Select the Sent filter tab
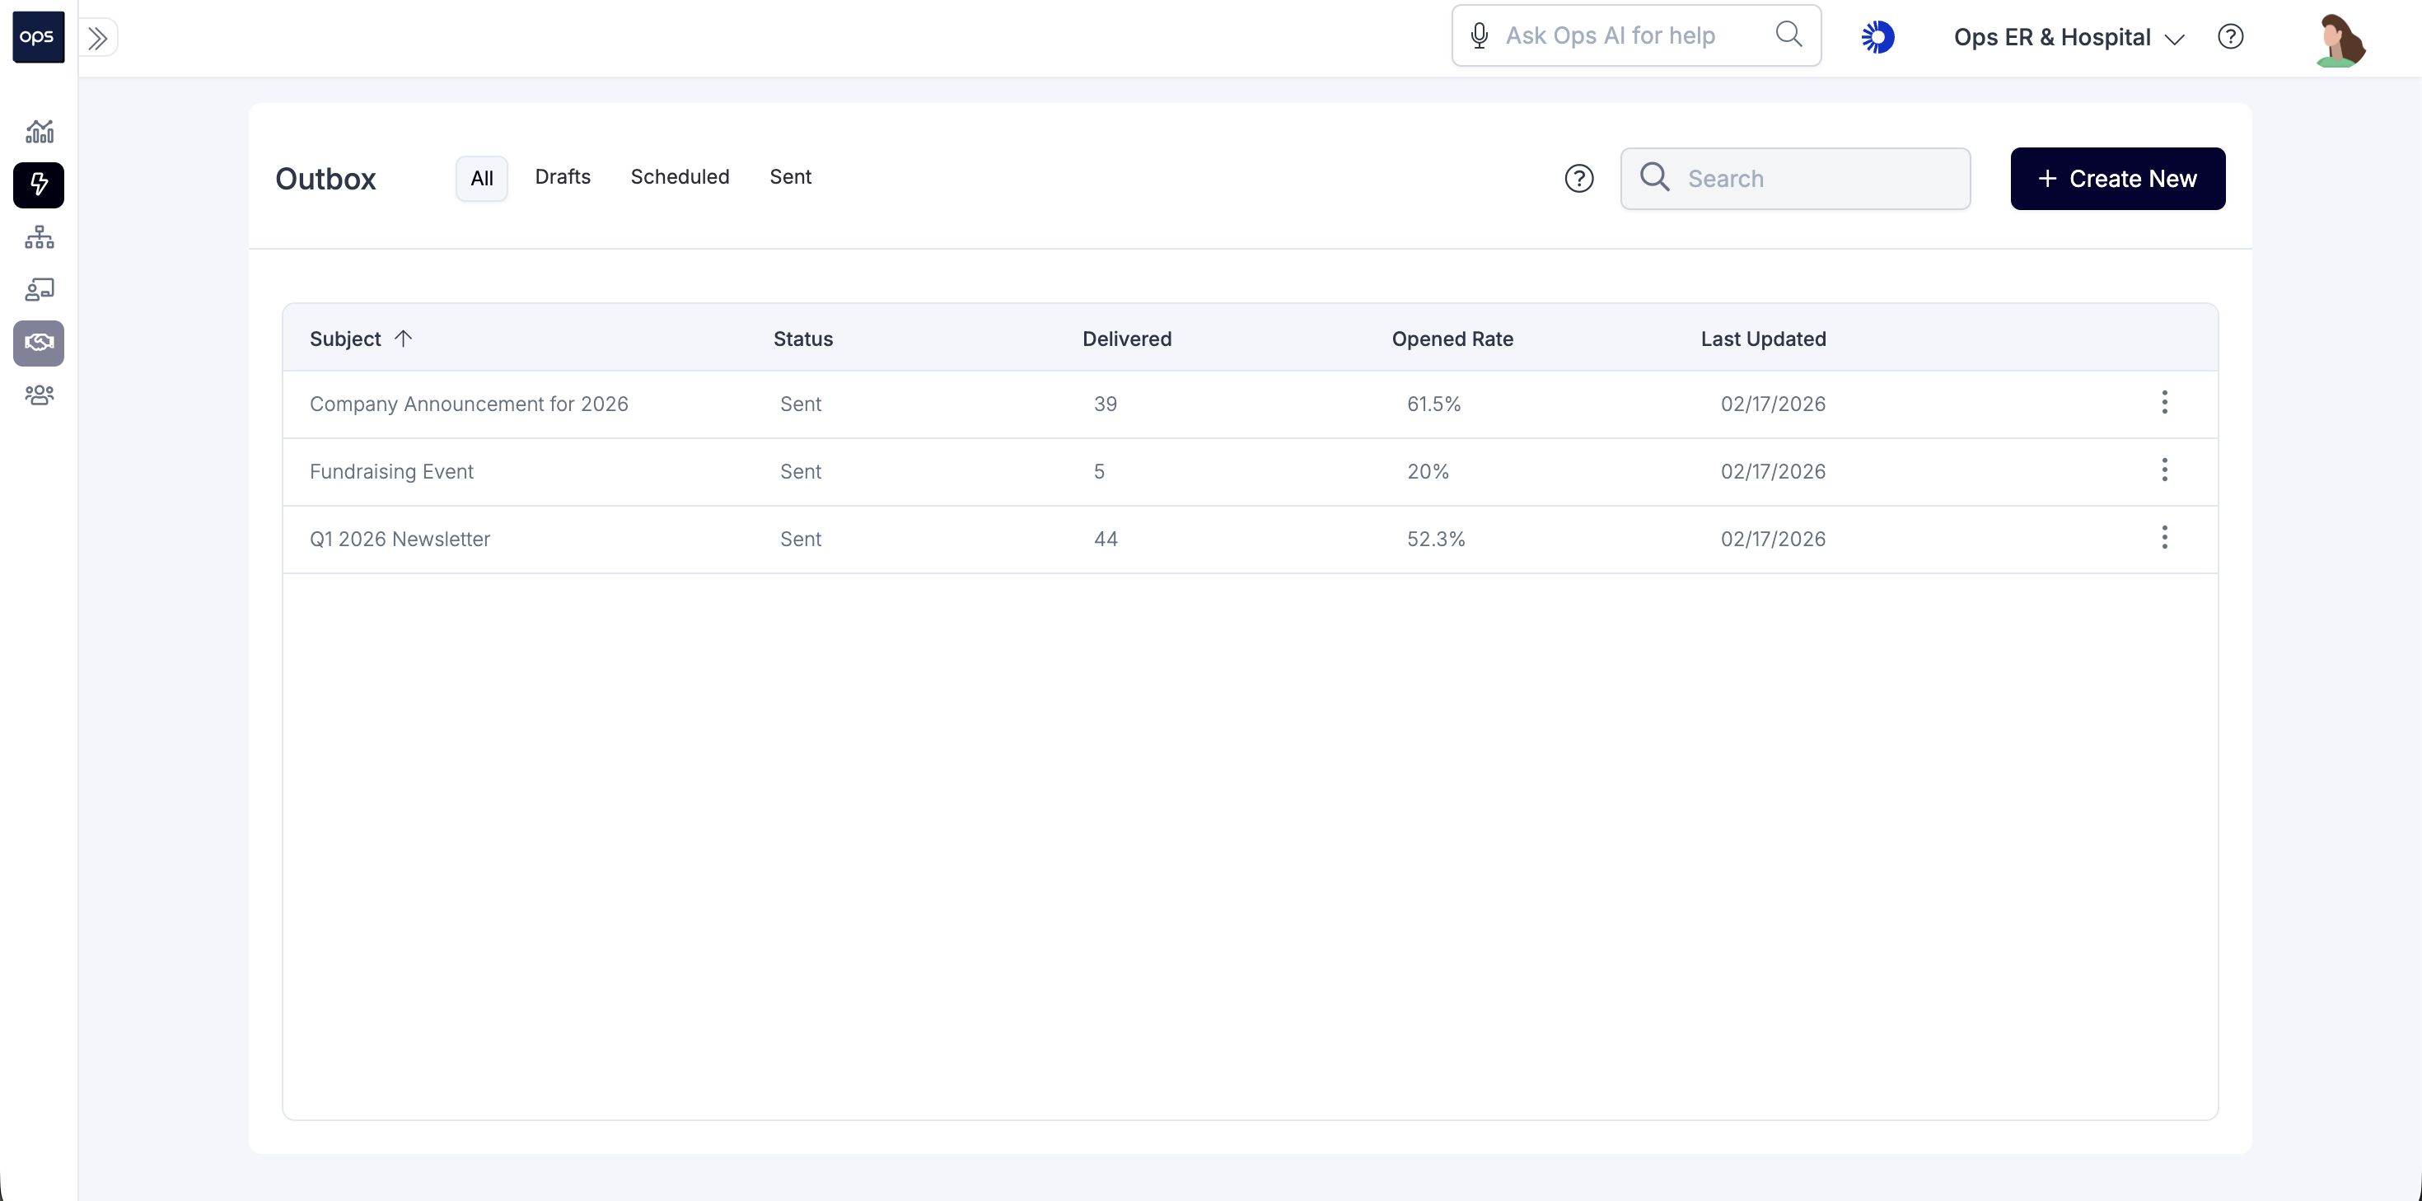The image size is (2422, 1201). point(790,177)
